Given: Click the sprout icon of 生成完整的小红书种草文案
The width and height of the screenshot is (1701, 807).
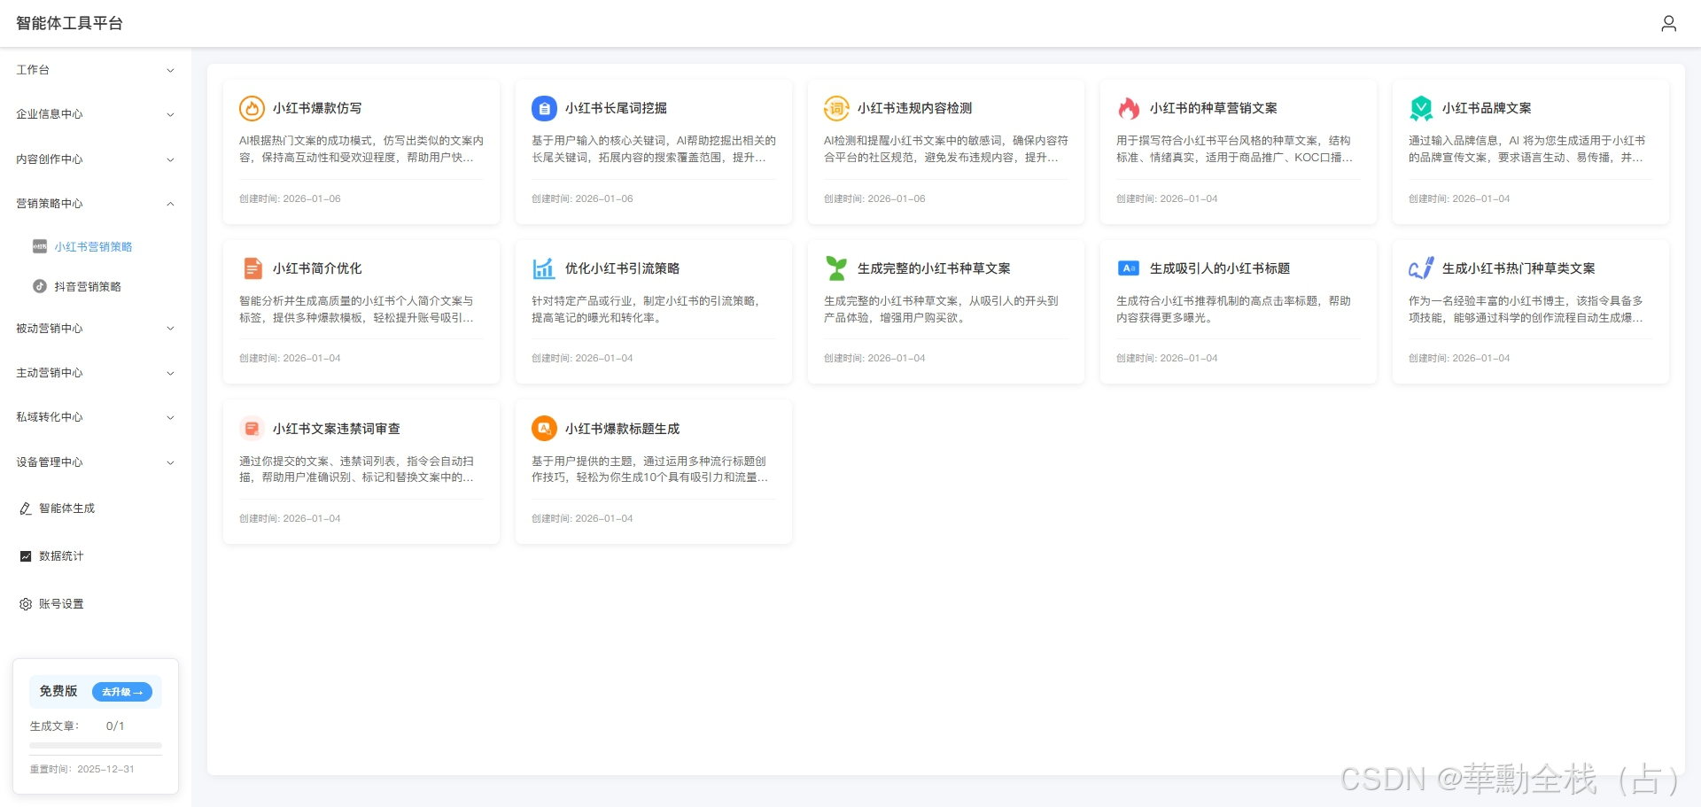Looking at the screenshot, I should click(x=836, y=268).
